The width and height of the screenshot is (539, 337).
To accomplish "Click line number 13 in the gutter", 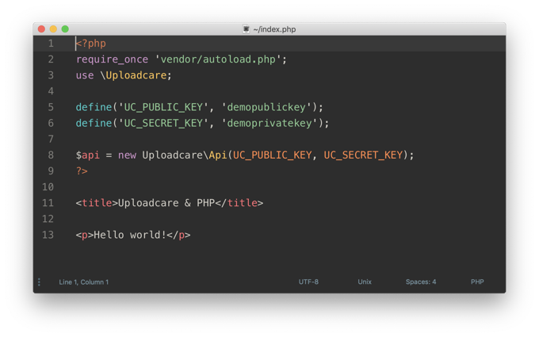I will [x=48, y=235].
